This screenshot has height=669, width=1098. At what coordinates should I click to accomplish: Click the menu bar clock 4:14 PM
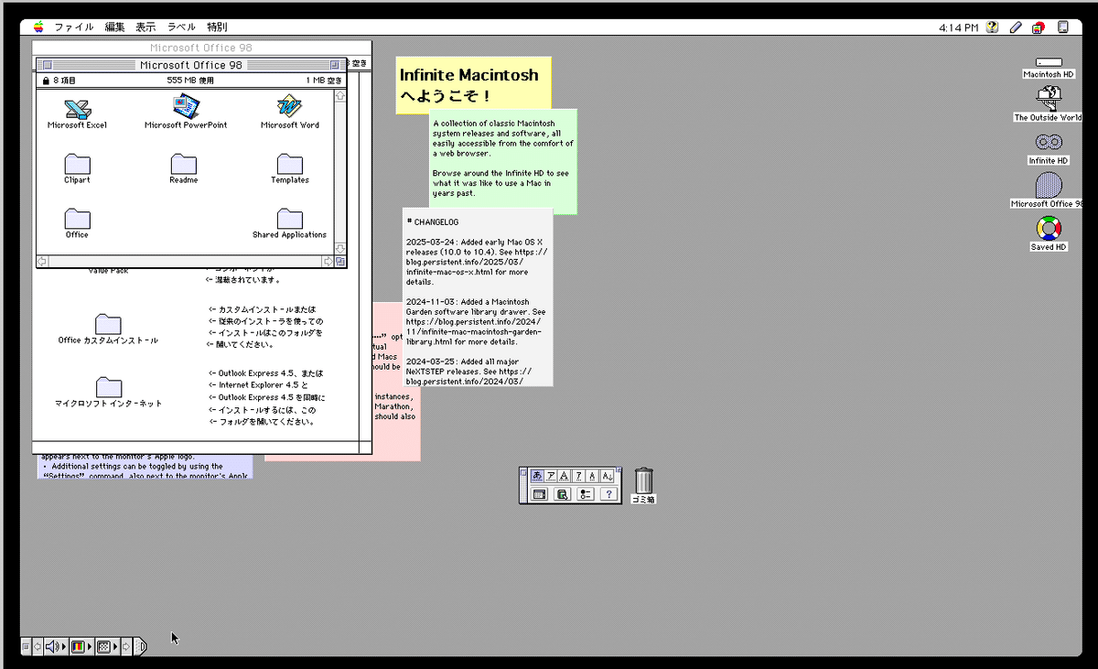959,27
